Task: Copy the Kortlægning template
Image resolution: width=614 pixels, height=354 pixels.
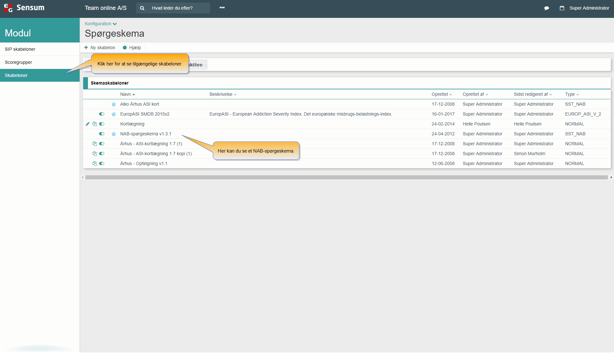Action: click(95, 124)
